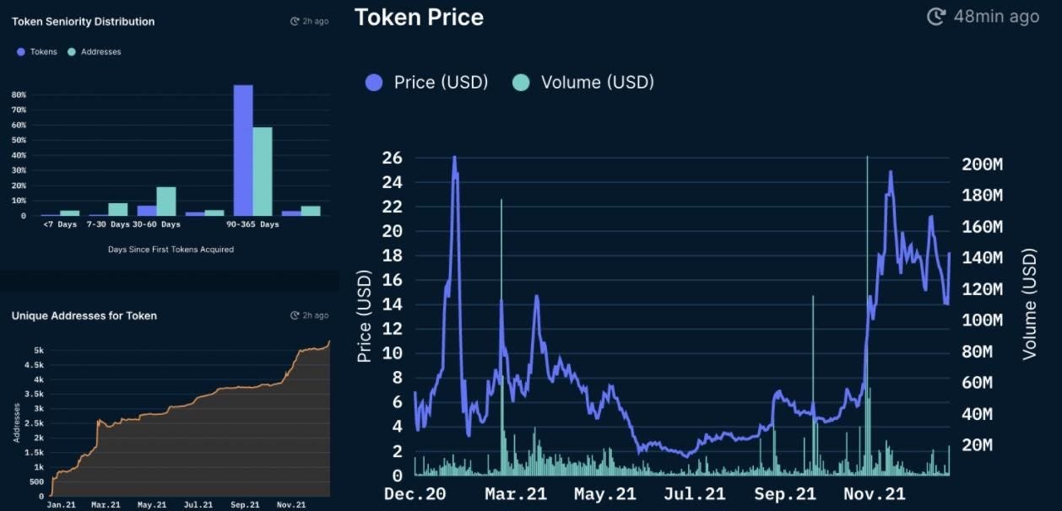The height and width of the screenshot is (511, 1062).
Task: Toggle the Volume (USD) legend dot
Action: (x=521, y=83)
